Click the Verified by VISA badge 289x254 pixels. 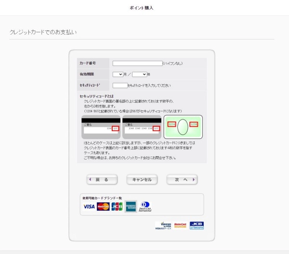click(163, 225)
